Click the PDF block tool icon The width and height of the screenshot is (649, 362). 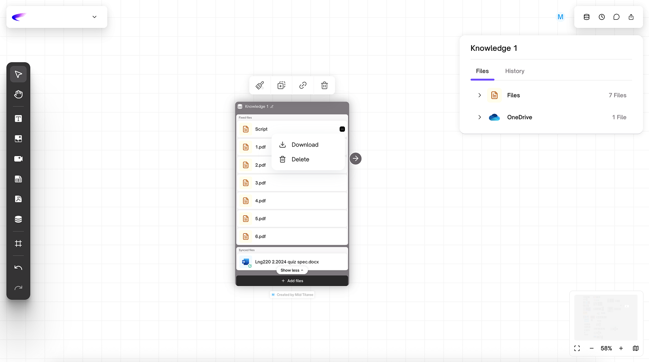pos(18,199)
